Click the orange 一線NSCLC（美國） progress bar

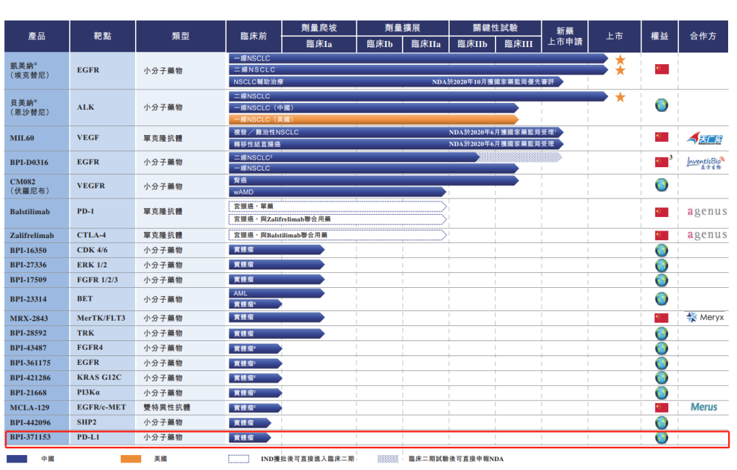tap(374, 119)
